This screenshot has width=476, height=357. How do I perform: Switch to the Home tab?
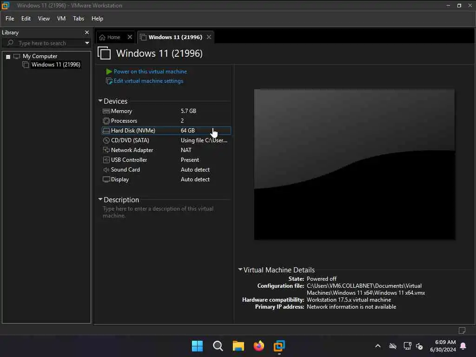(113, 37)
